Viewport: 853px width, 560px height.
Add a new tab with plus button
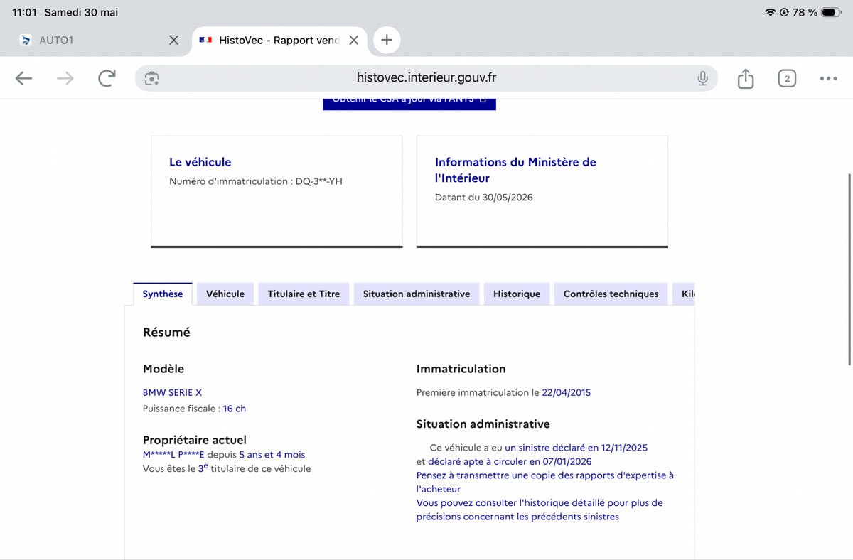tap(387, 40)
